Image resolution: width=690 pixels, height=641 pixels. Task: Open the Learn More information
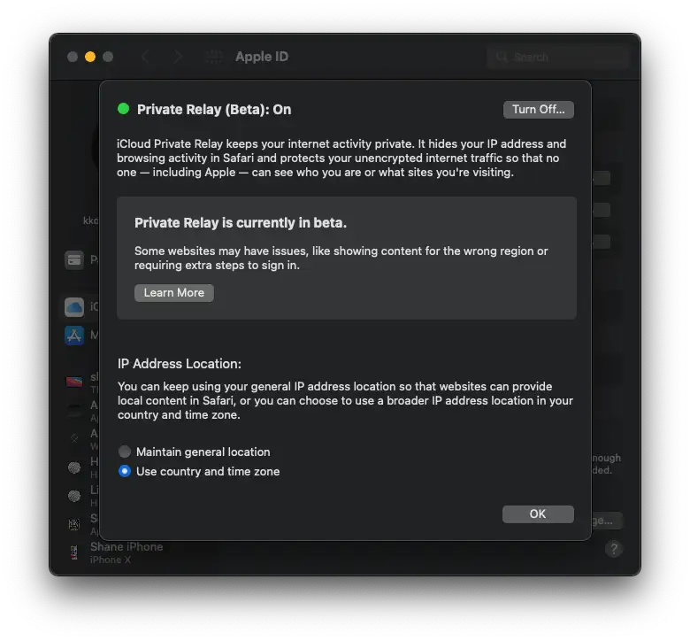(173, 292)
